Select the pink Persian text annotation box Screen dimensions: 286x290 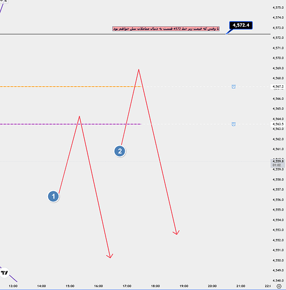click(166, 29)
